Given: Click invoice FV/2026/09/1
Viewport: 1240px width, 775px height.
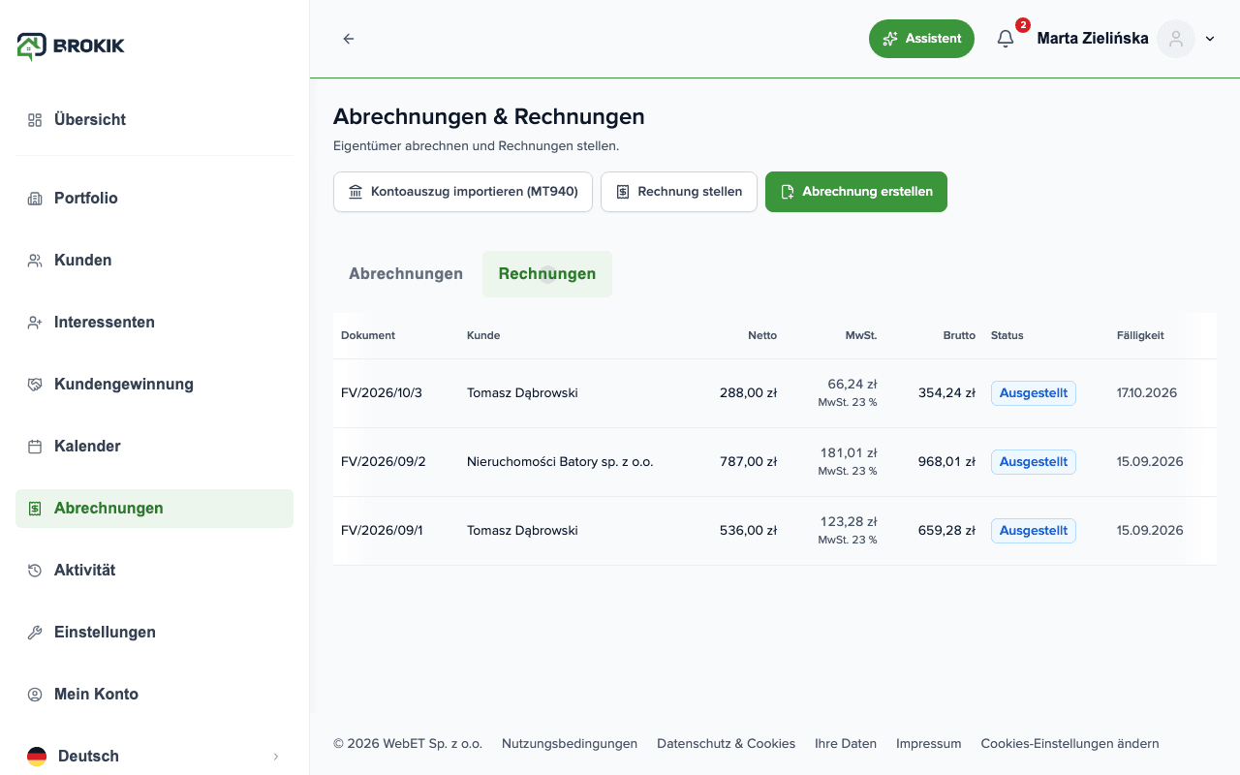Looking at the screenshot, I should (x=382, y=531).
